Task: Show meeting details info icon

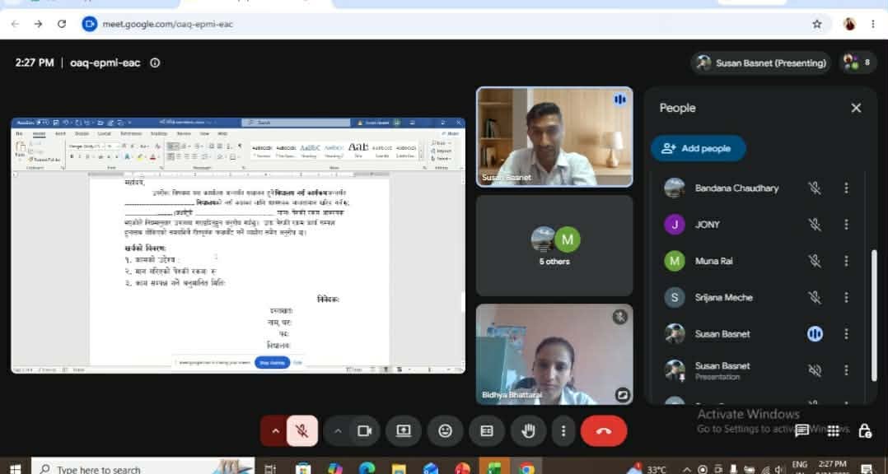Action: pos(155,63)
